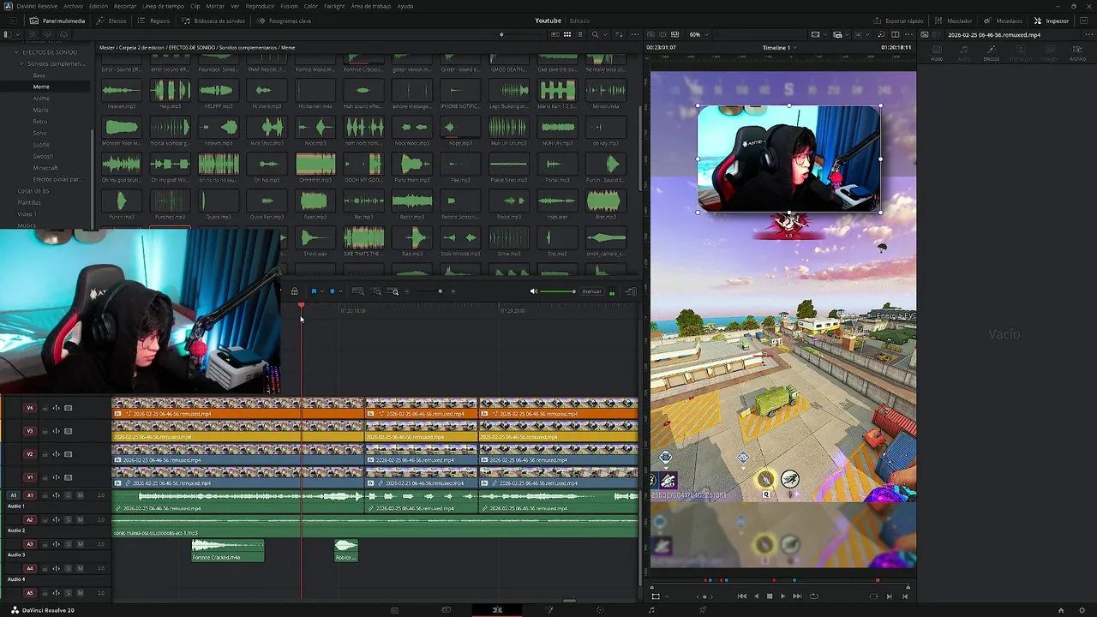Open the Archivo menu
The height and width of the screenshot is (617, 1097).
pos(73,6)
